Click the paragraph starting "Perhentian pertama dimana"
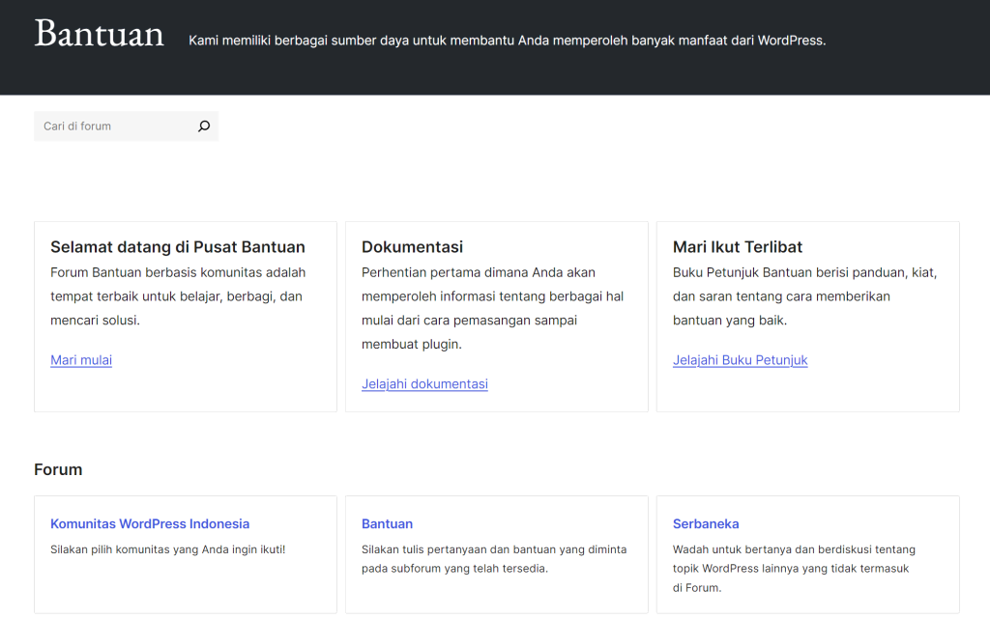Viewport: 990px width, 618px height. [492, 308]
